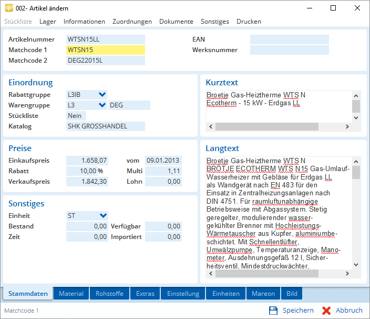Click the Speichern floppy disk icon

(x=273, y=311)
